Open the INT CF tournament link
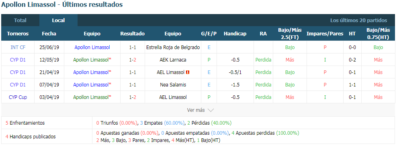Image resolution: width=397 pixels, height=146 pixels. pyautogui.click(x=18, y=47)
